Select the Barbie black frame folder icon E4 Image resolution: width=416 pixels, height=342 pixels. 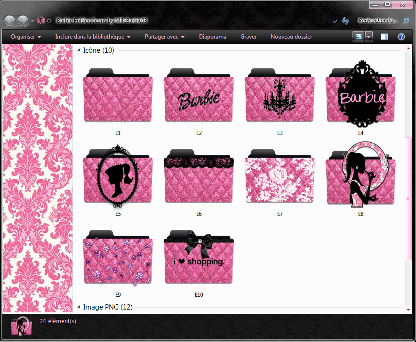pyautogui.click(x=360, y=94)
